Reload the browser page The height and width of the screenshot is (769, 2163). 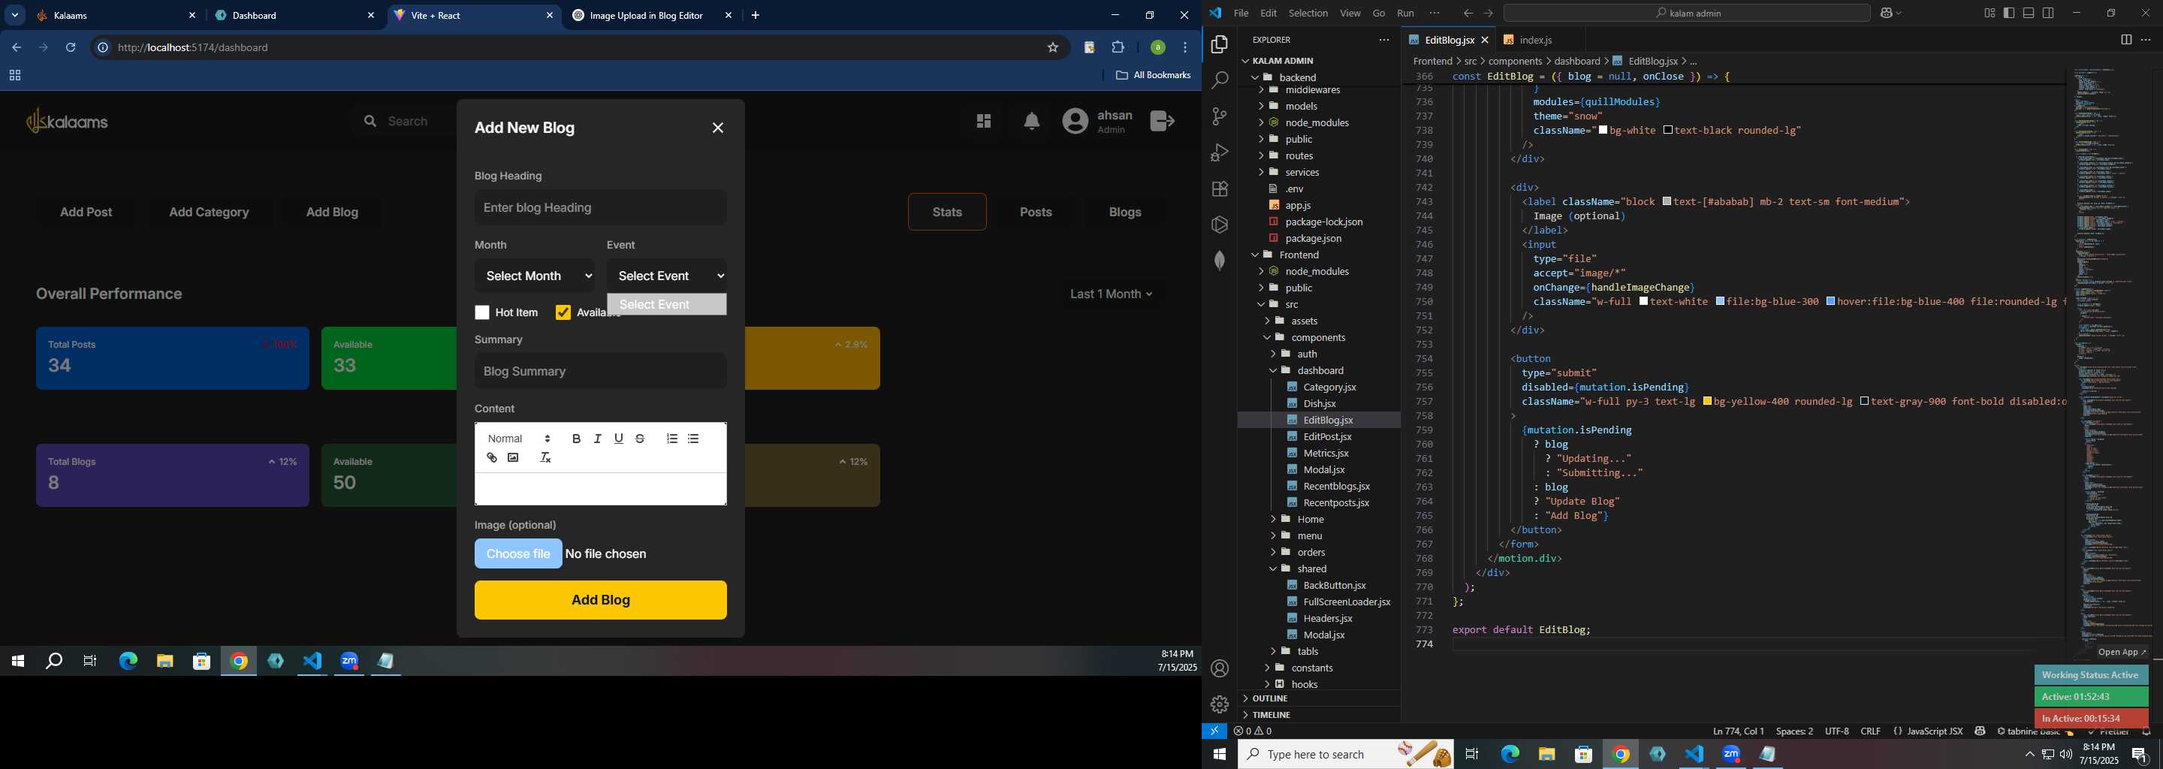(x=71, y=48)
